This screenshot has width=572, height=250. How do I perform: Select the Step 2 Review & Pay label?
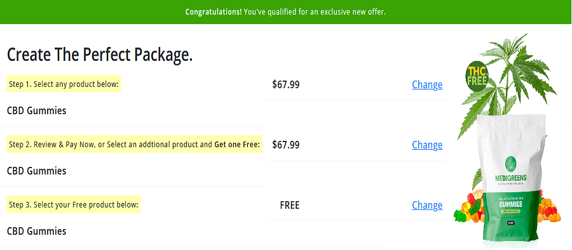(134, 145)
